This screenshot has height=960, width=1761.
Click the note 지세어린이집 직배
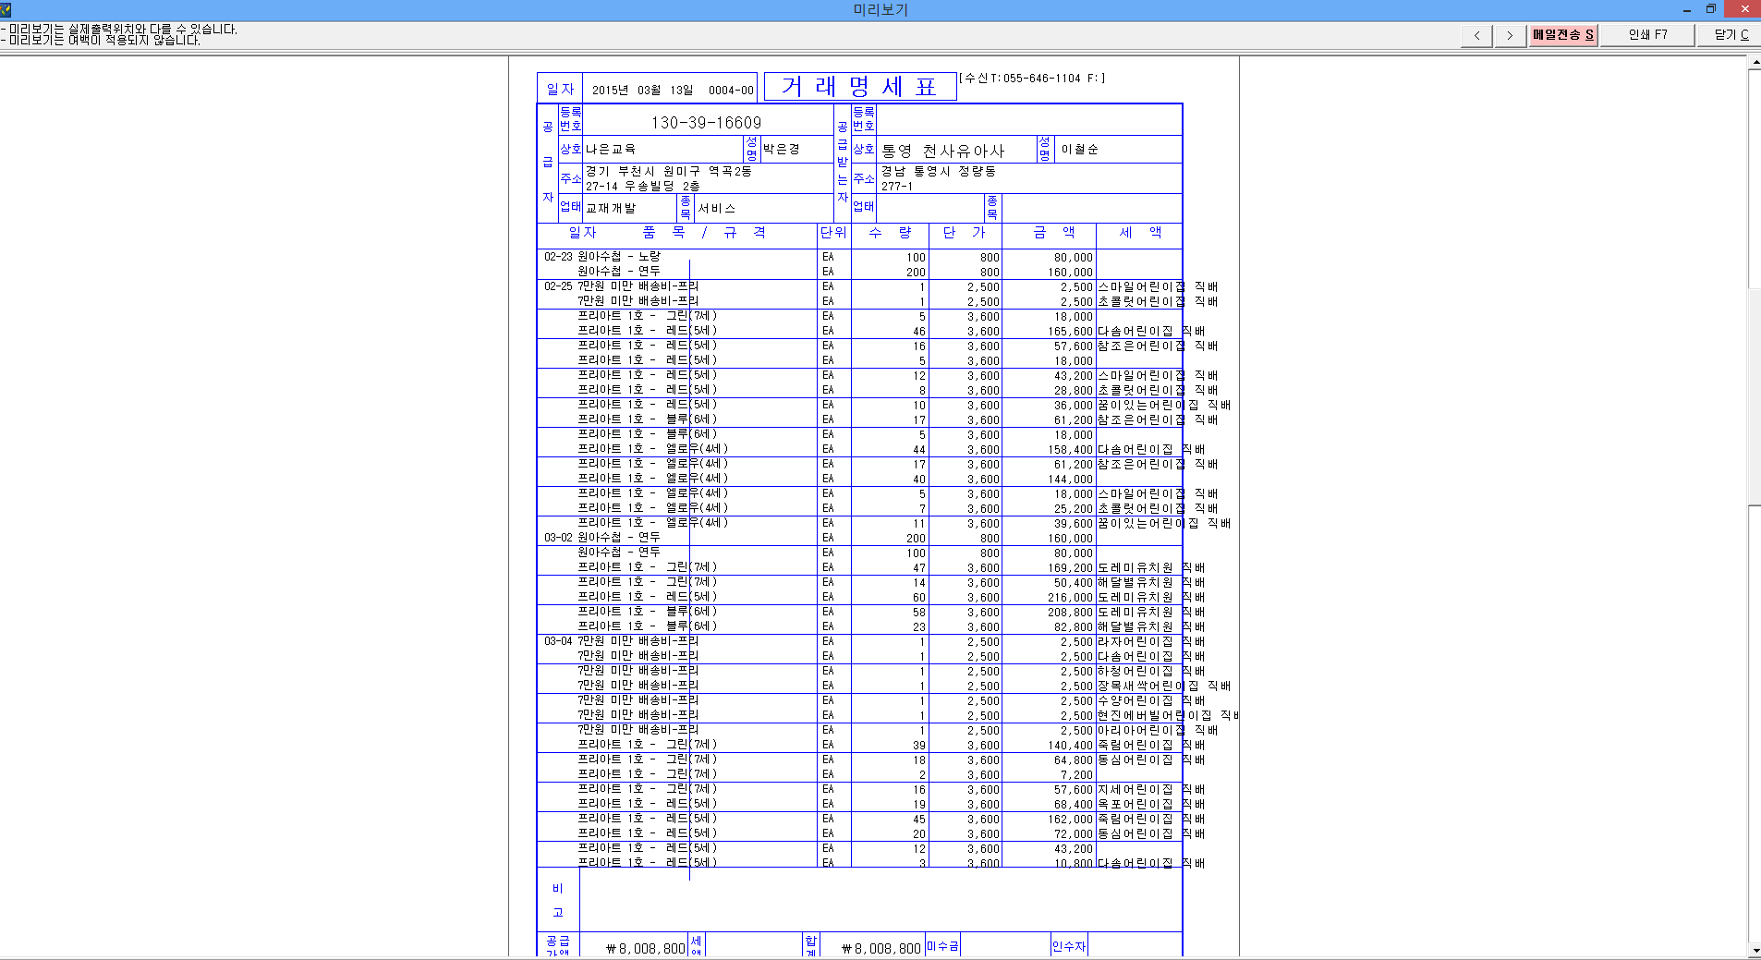click(1151, 790)
